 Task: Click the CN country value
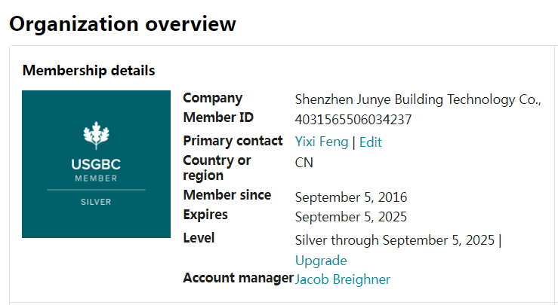pyautogui.click(x=304, y=162)
